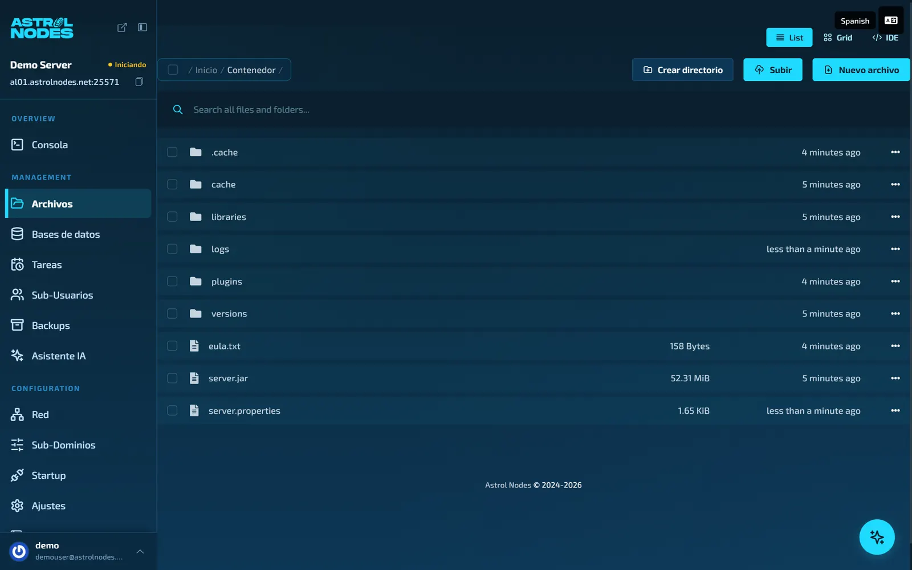Check the box for cache folder
Screen dimensions: 912x570
tap(172, 184)
